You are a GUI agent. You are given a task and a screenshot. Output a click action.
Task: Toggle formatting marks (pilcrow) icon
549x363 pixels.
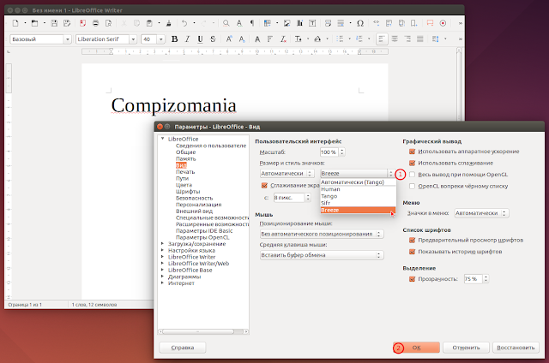(x=251, y=23)
